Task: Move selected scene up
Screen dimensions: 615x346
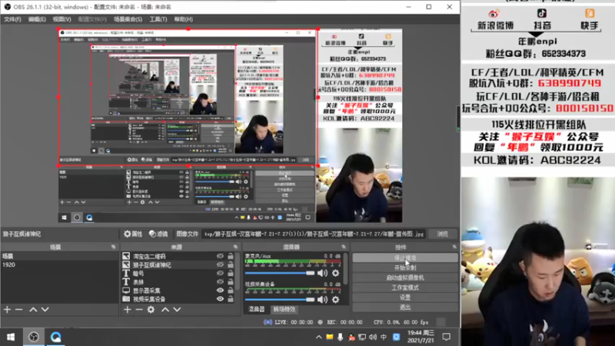Action: (x=33, y=310)
